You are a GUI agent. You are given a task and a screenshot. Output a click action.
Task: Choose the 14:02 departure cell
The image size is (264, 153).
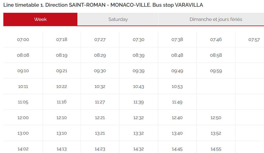[x=23, y=149]
